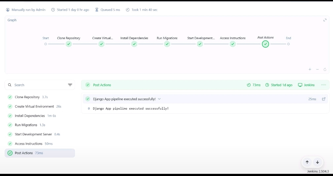
Task: Open the Clone Repository stage
Action: pyautogui.click(x=27, y=97)
